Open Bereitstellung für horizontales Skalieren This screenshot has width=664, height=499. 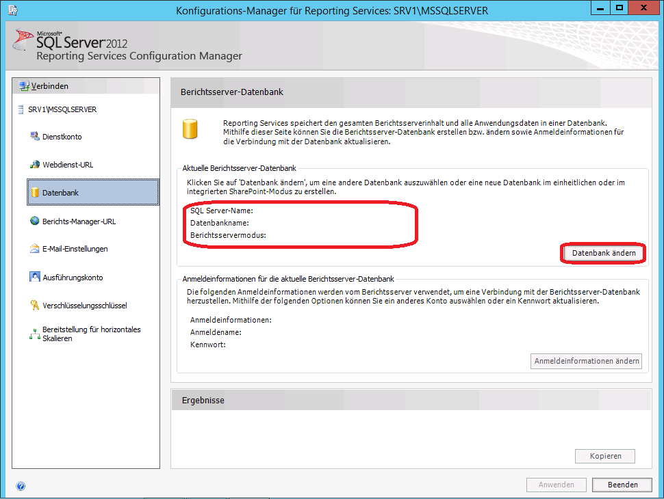[92, 334]
